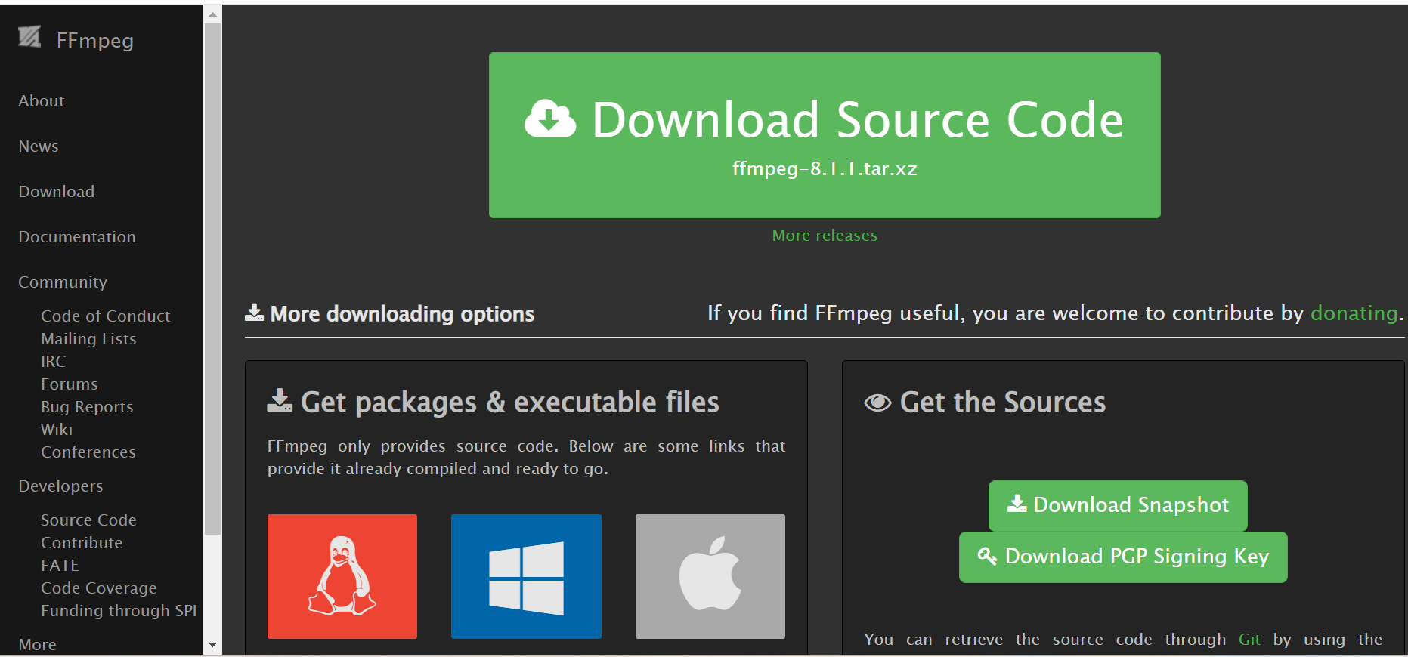
Task: Click the sidebar scrollbar down arrow
Action: 212,645
